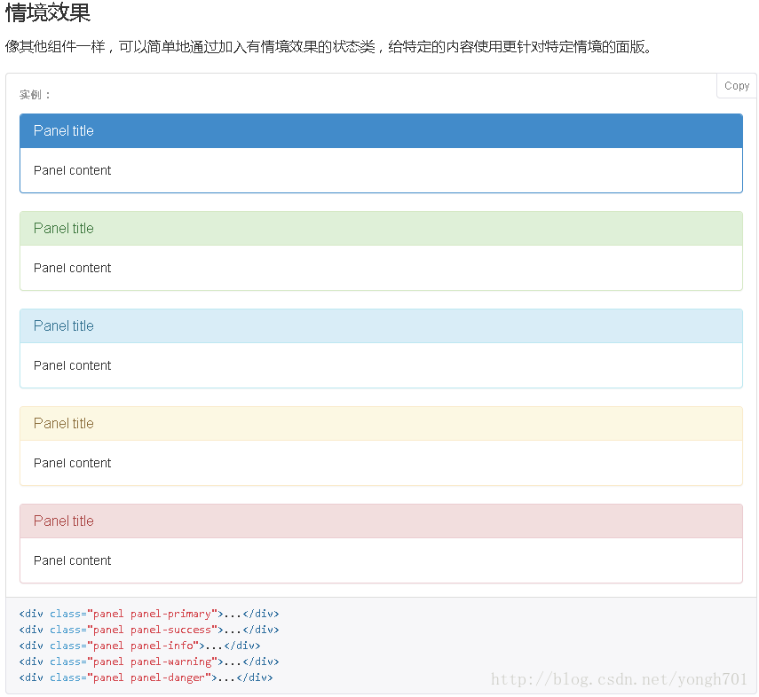
Task: Click the panel-danger code line
Action: (x=146, y=677)
